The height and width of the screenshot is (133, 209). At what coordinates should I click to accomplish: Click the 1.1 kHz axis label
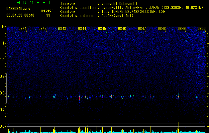(3, 43)
